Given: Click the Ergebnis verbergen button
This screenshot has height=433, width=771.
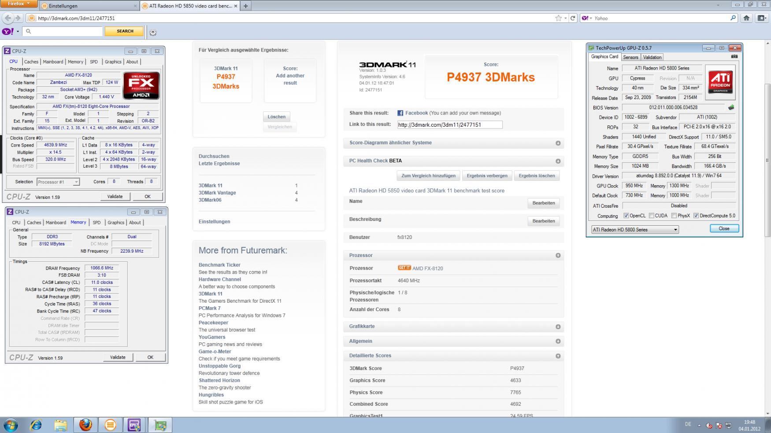Looking at the screenshot, I should 487,176.
